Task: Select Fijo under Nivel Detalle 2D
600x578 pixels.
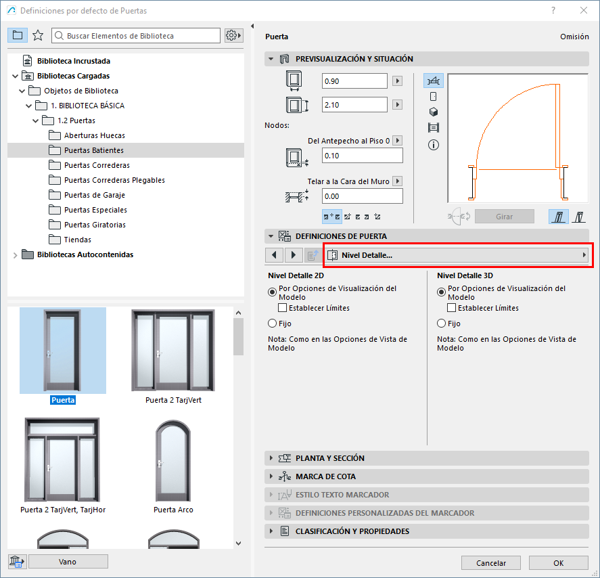Action: click(273, 324)
